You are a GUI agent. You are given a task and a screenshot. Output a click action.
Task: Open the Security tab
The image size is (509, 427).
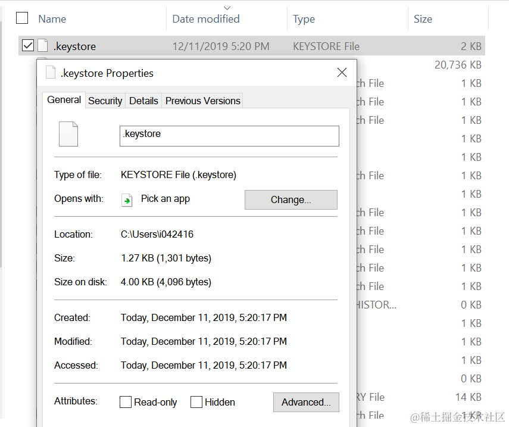[x=105, y=101]
